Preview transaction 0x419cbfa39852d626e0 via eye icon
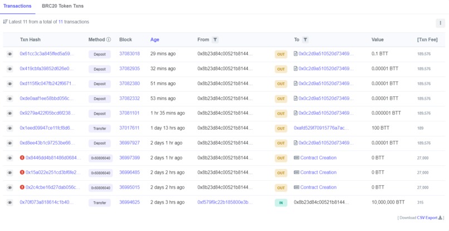 [9, 69]
